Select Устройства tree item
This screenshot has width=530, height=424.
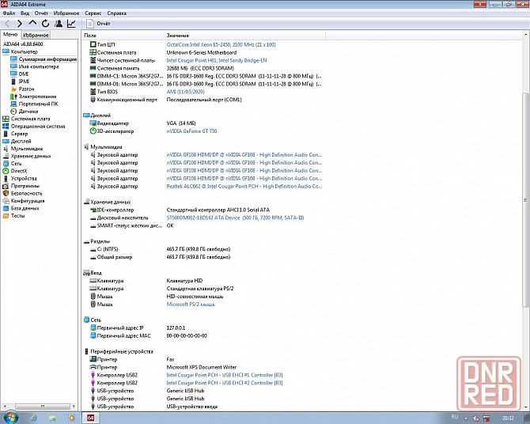[20, 178]
